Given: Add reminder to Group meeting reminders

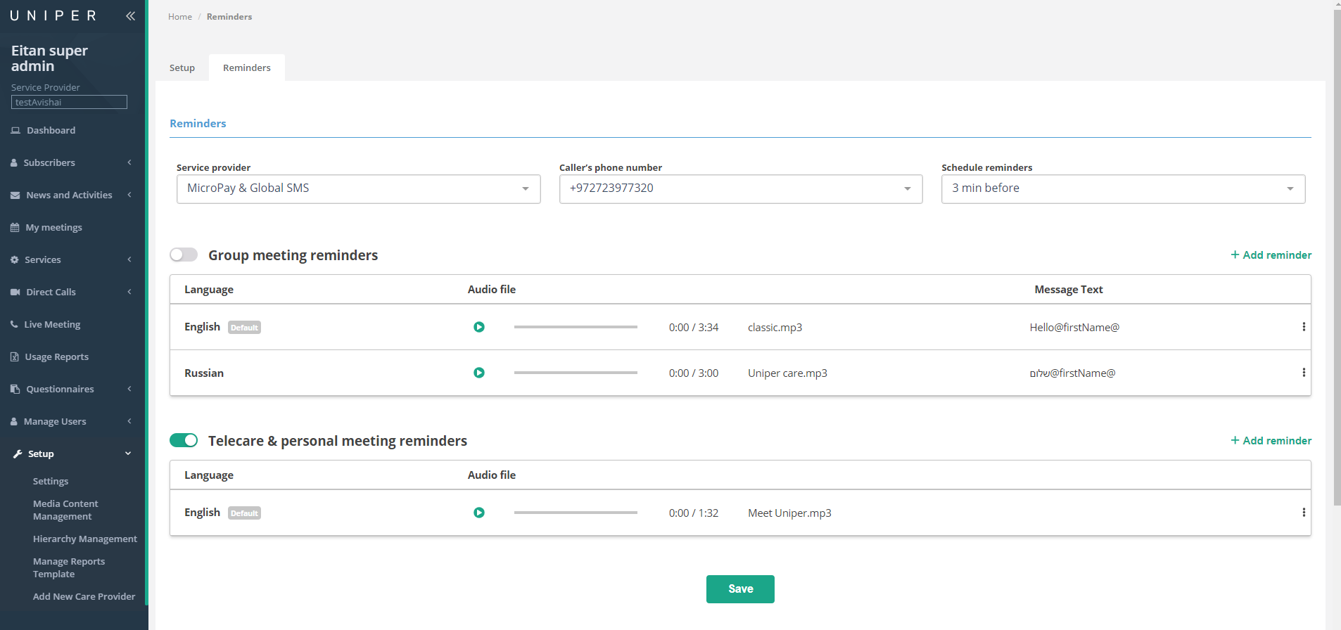Looking at the screenshot, I should pyautogui.click(x=1271, y=255).
